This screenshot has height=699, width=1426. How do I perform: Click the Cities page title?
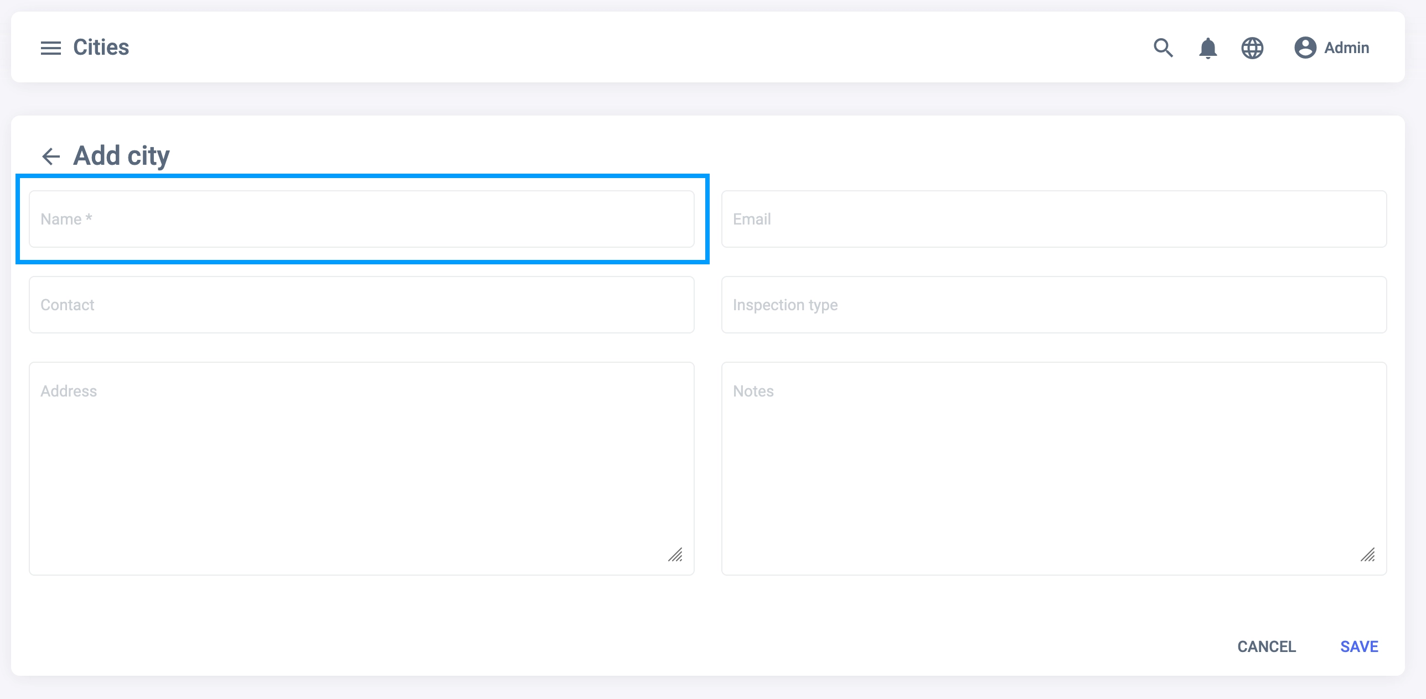pyautogui.click(x=101, y=48)
